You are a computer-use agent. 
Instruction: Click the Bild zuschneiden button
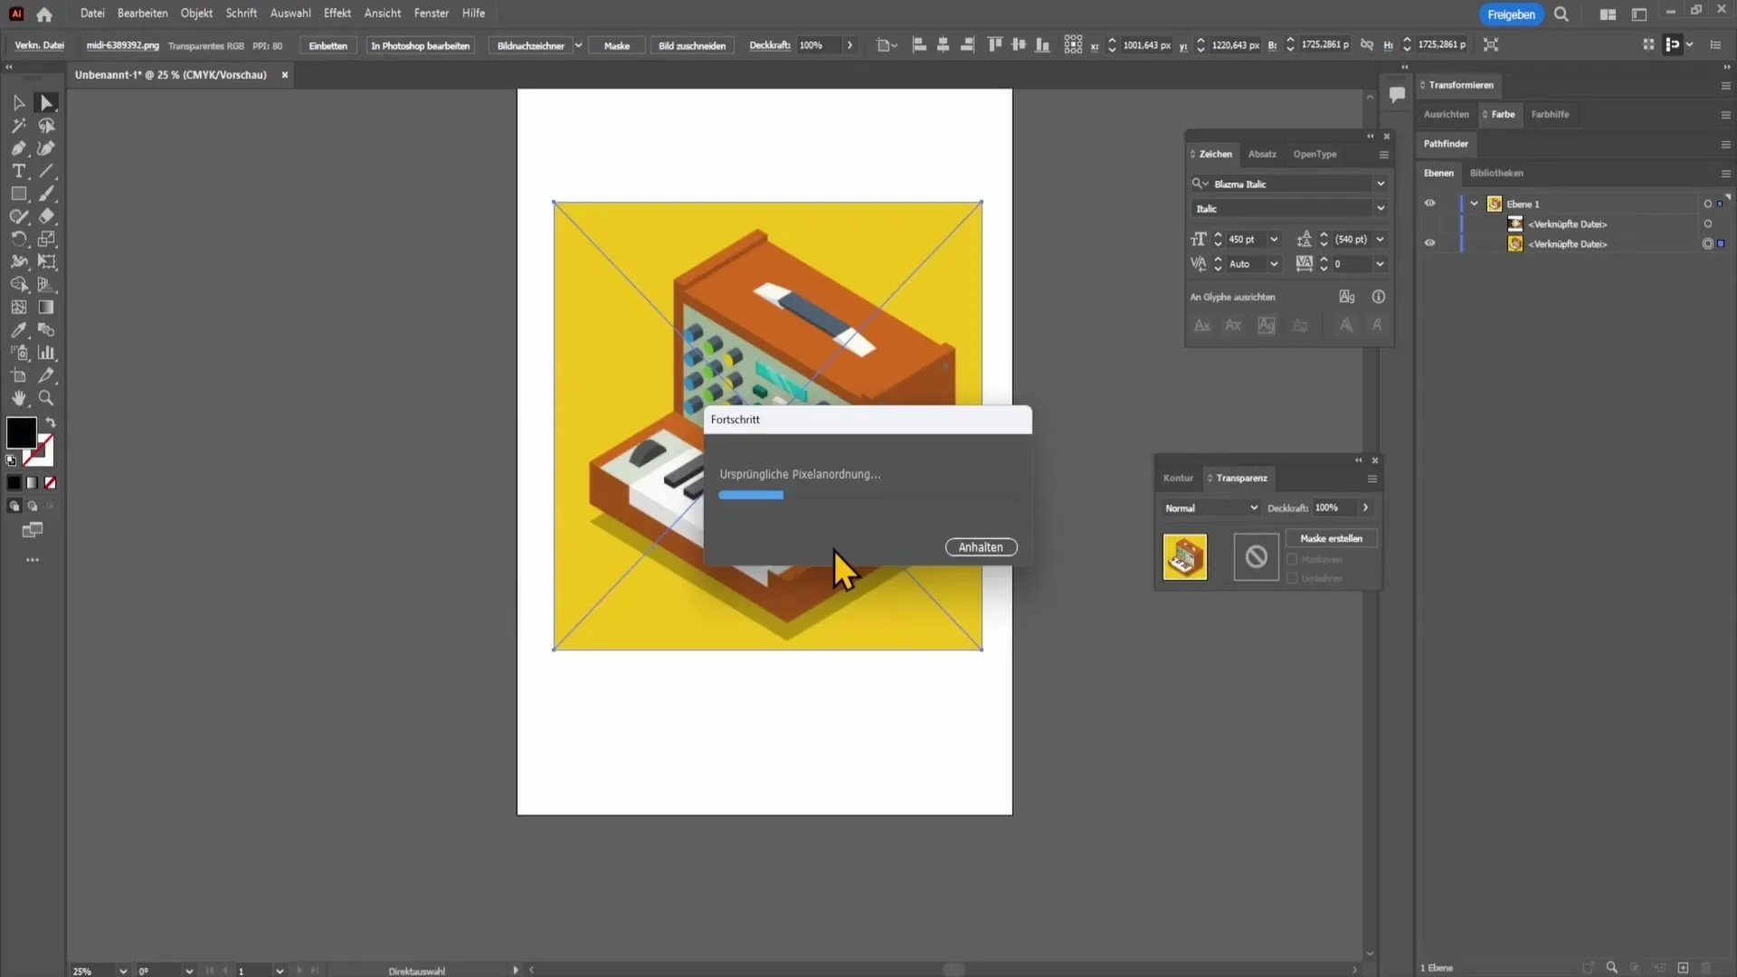(692, 45)
